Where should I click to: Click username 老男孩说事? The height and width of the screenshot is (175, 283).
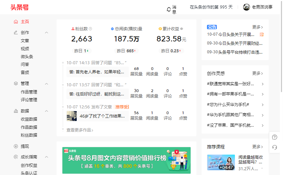point(262,7)
